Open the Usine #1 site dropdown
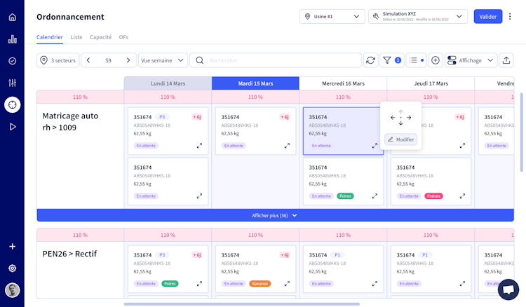This screenshot has width=526, height=307. click(x=332, y=16)
